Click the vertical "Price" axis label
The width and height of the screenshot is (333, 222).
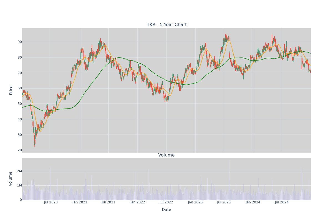pos(11,90)
